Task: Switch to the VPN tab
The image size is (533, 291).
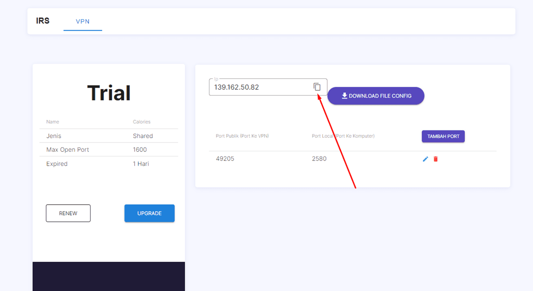Action: click(83, 21)
